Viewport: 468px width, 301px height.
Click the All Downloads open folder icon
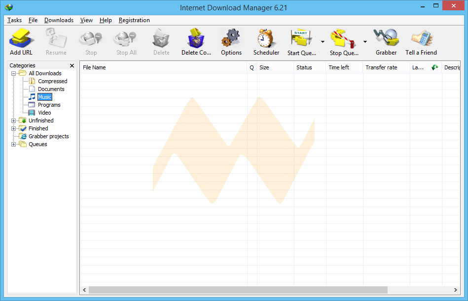pos(23,73)
